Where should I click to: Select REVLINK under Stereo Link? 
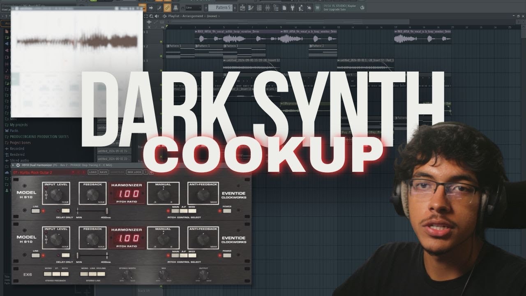click(x=101, y=274)
